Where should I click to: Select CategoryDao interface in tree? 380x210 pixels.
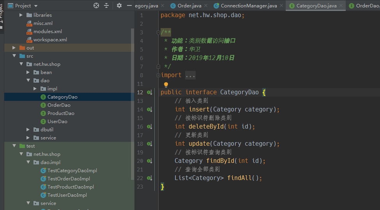(x=62, y=97)
